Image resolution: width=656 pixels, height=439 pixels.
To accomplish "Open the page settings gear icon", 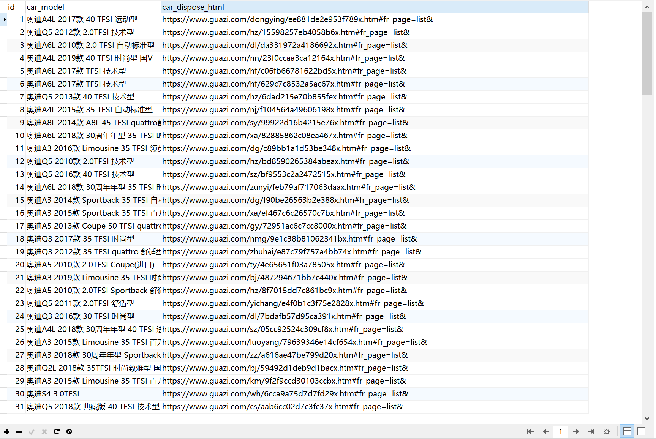I will pyautogui.click(x=607, y=431).
